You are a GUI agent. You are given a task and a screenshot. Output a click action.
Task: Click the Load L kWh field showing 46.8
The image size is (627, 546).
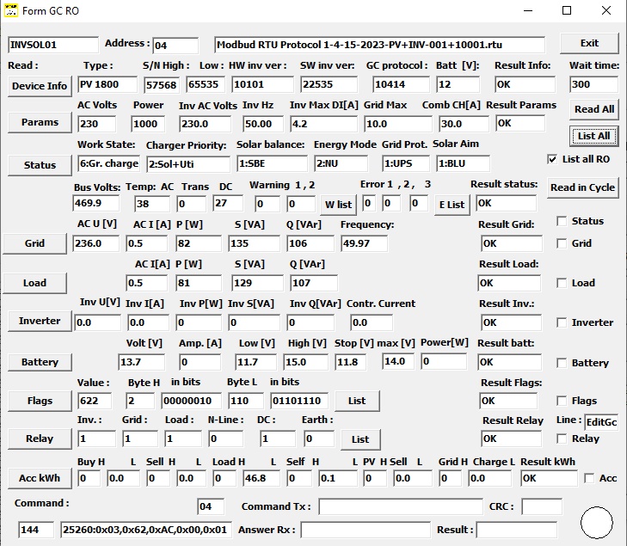click(262, 478)
